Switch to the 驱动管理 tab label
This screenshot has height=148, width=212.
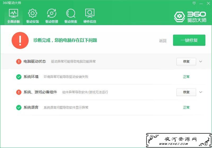point(52,22)
